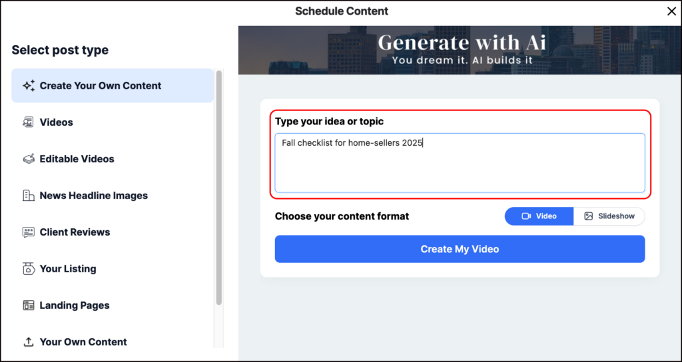Choose the Client Reviews post type label
Image resolution: width=682 pixels, height=362 pixels.
(75, 232)
